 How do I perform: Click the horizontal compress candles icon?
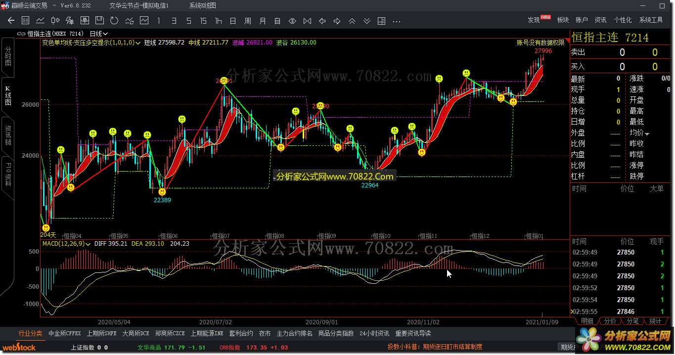307,21
